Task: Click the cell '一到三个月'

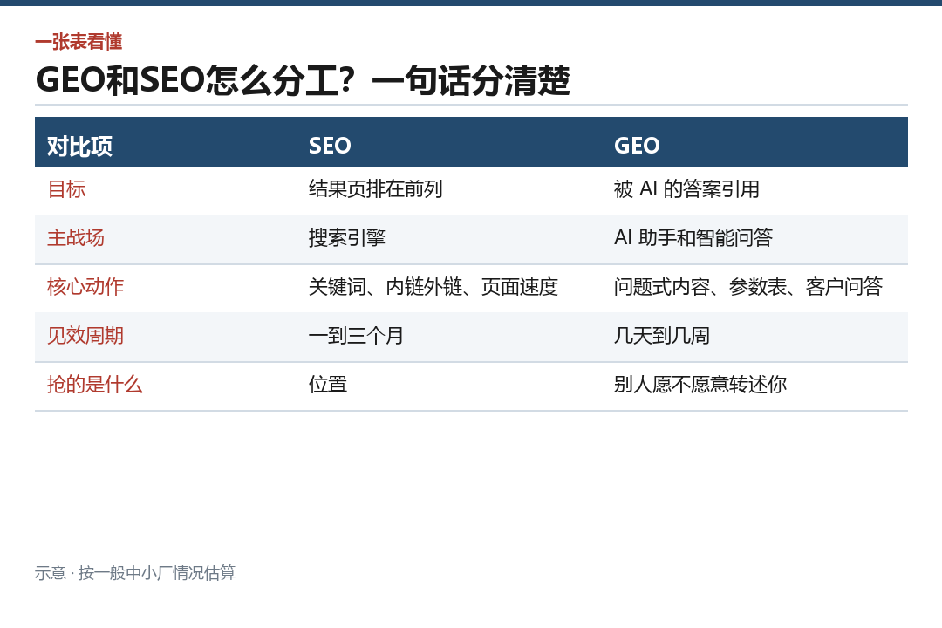Action: coord(356,335)
